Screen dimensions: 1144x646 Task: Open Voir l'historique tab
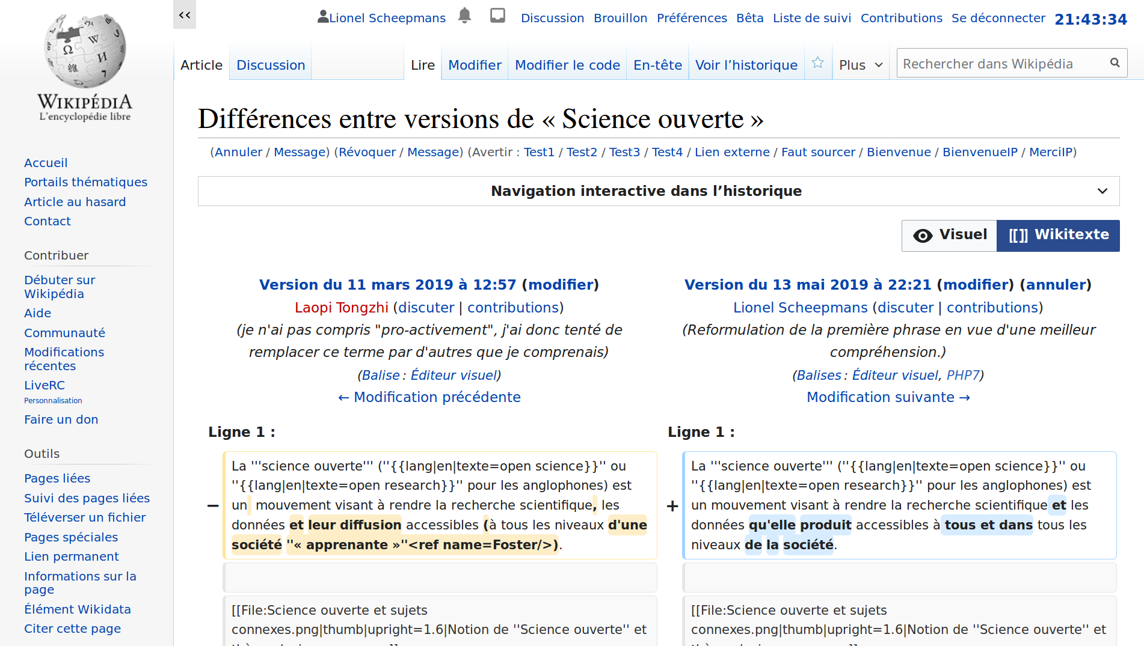click(746, 65)
